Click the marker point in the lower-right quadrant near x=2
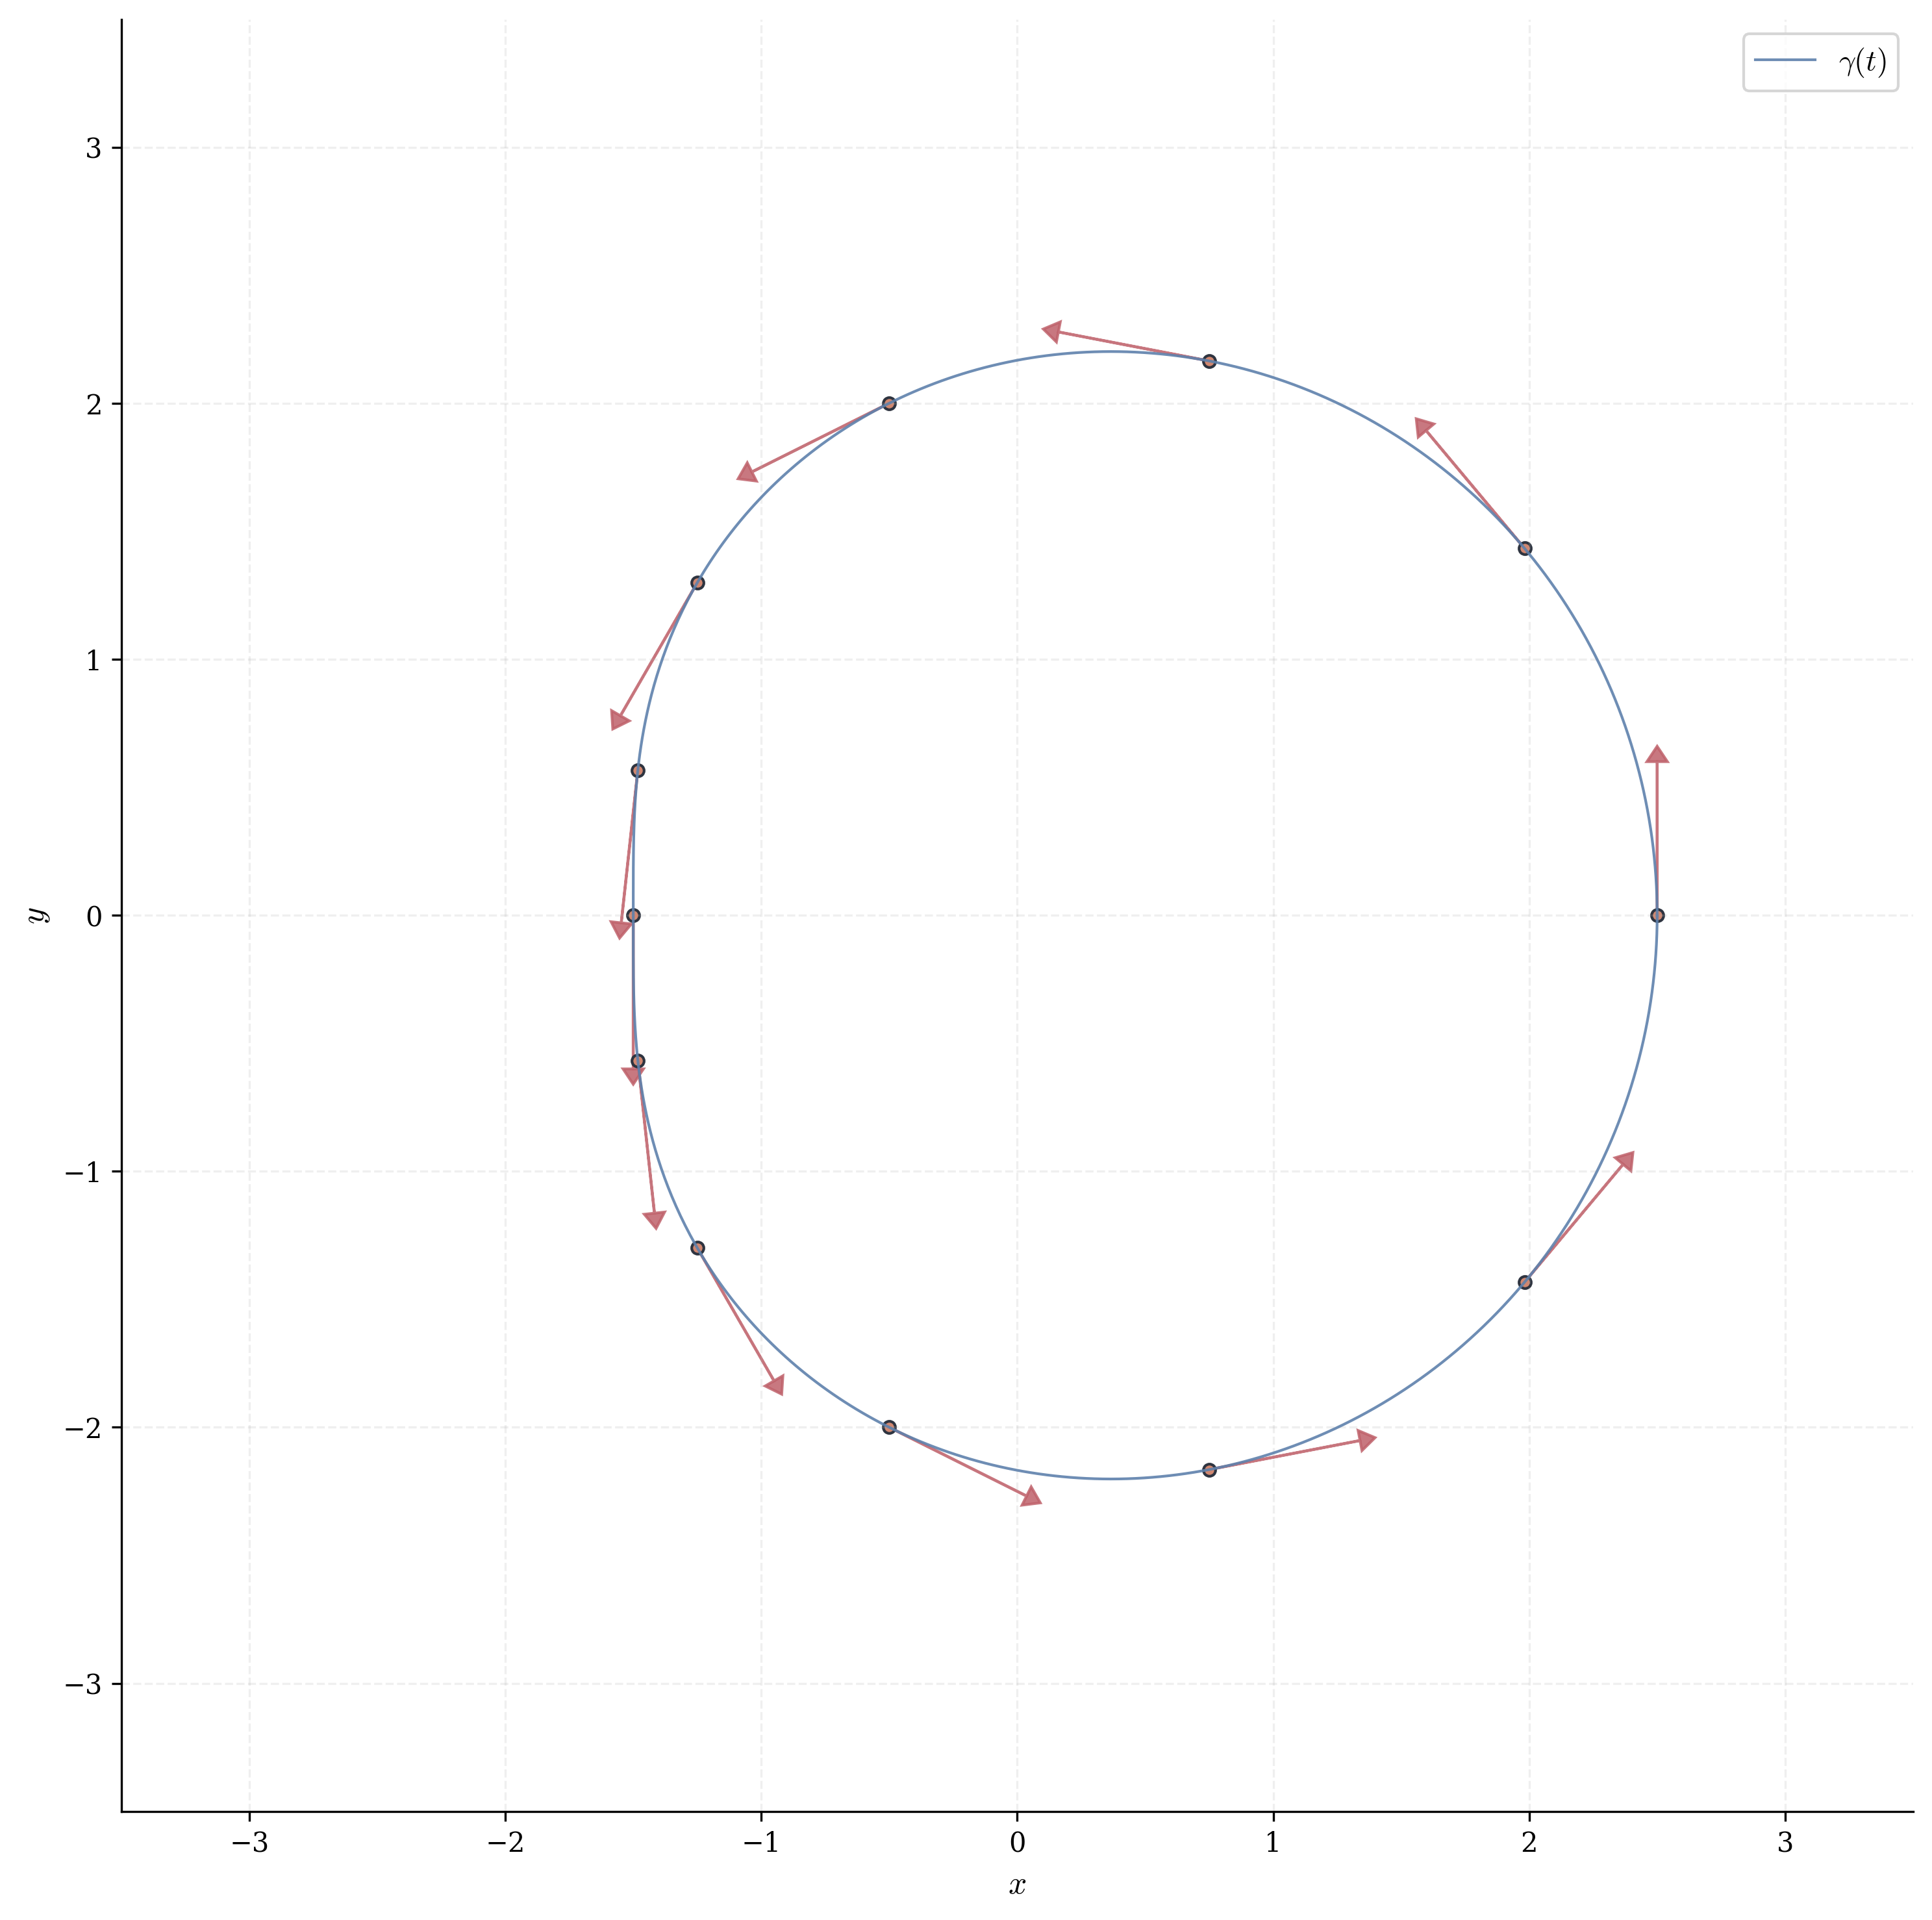Viewport: 1932px width, 1920px height. pyautogui.click(x=1525, y=1282)
